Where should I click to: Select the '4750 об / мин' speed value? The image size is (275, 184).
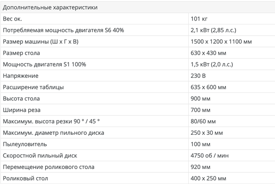point(210,156)
